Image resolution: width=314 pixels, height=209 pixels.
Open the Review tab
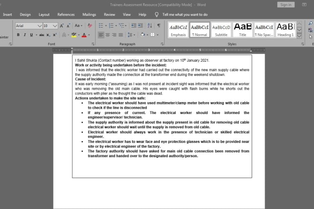coord(109,15)
